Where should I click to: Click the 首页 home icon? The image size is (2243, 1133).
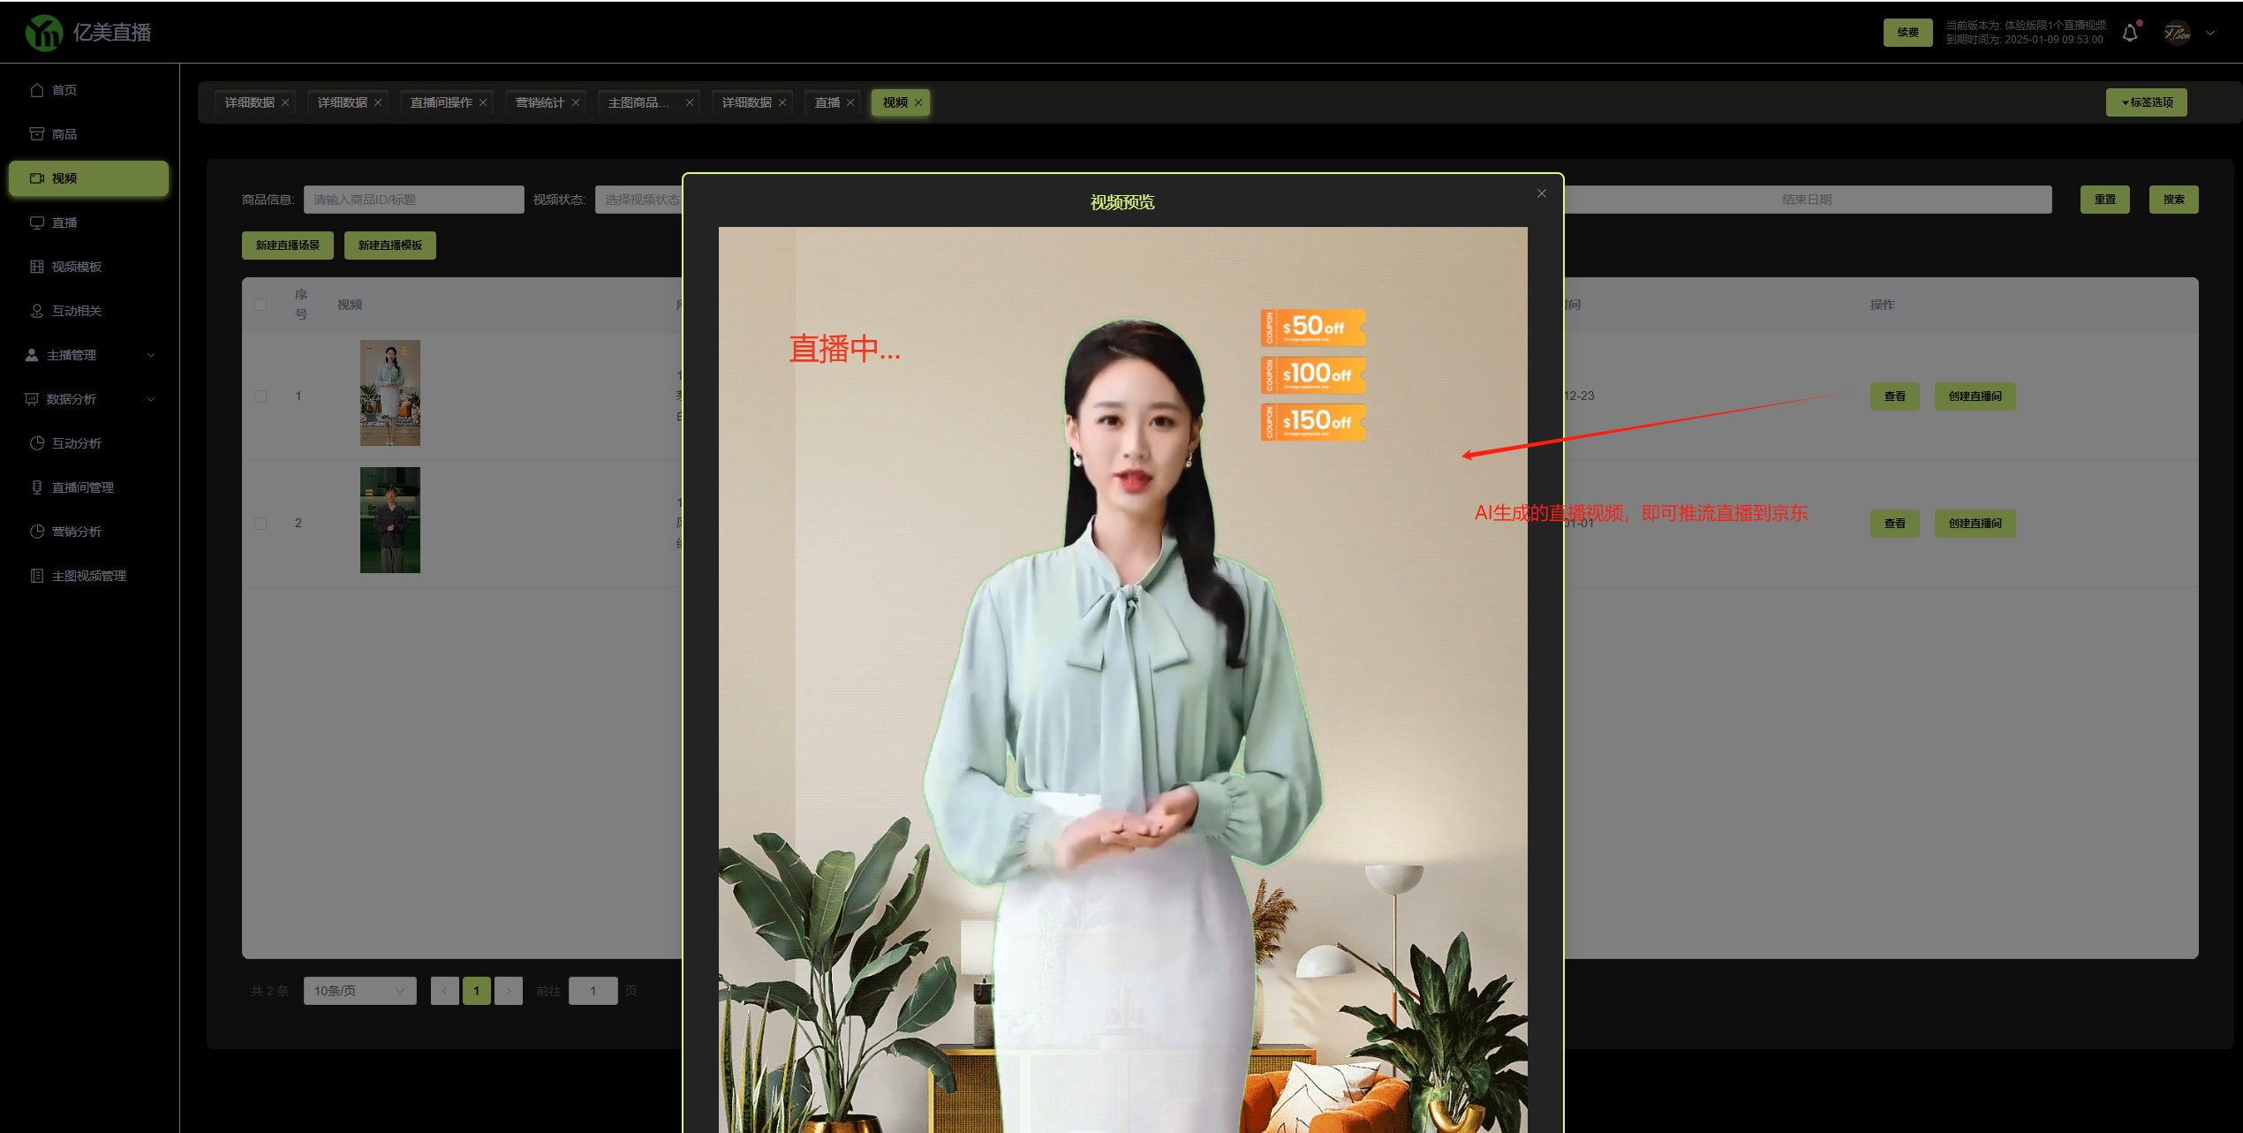[37, 90]
